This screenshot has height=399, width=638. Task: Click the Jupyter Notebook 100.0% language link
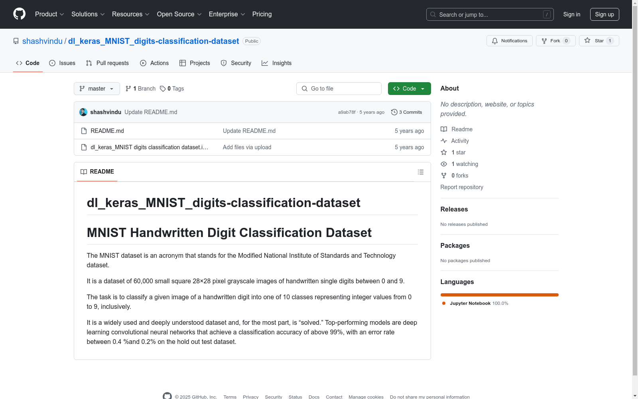[x=475, y=303]
